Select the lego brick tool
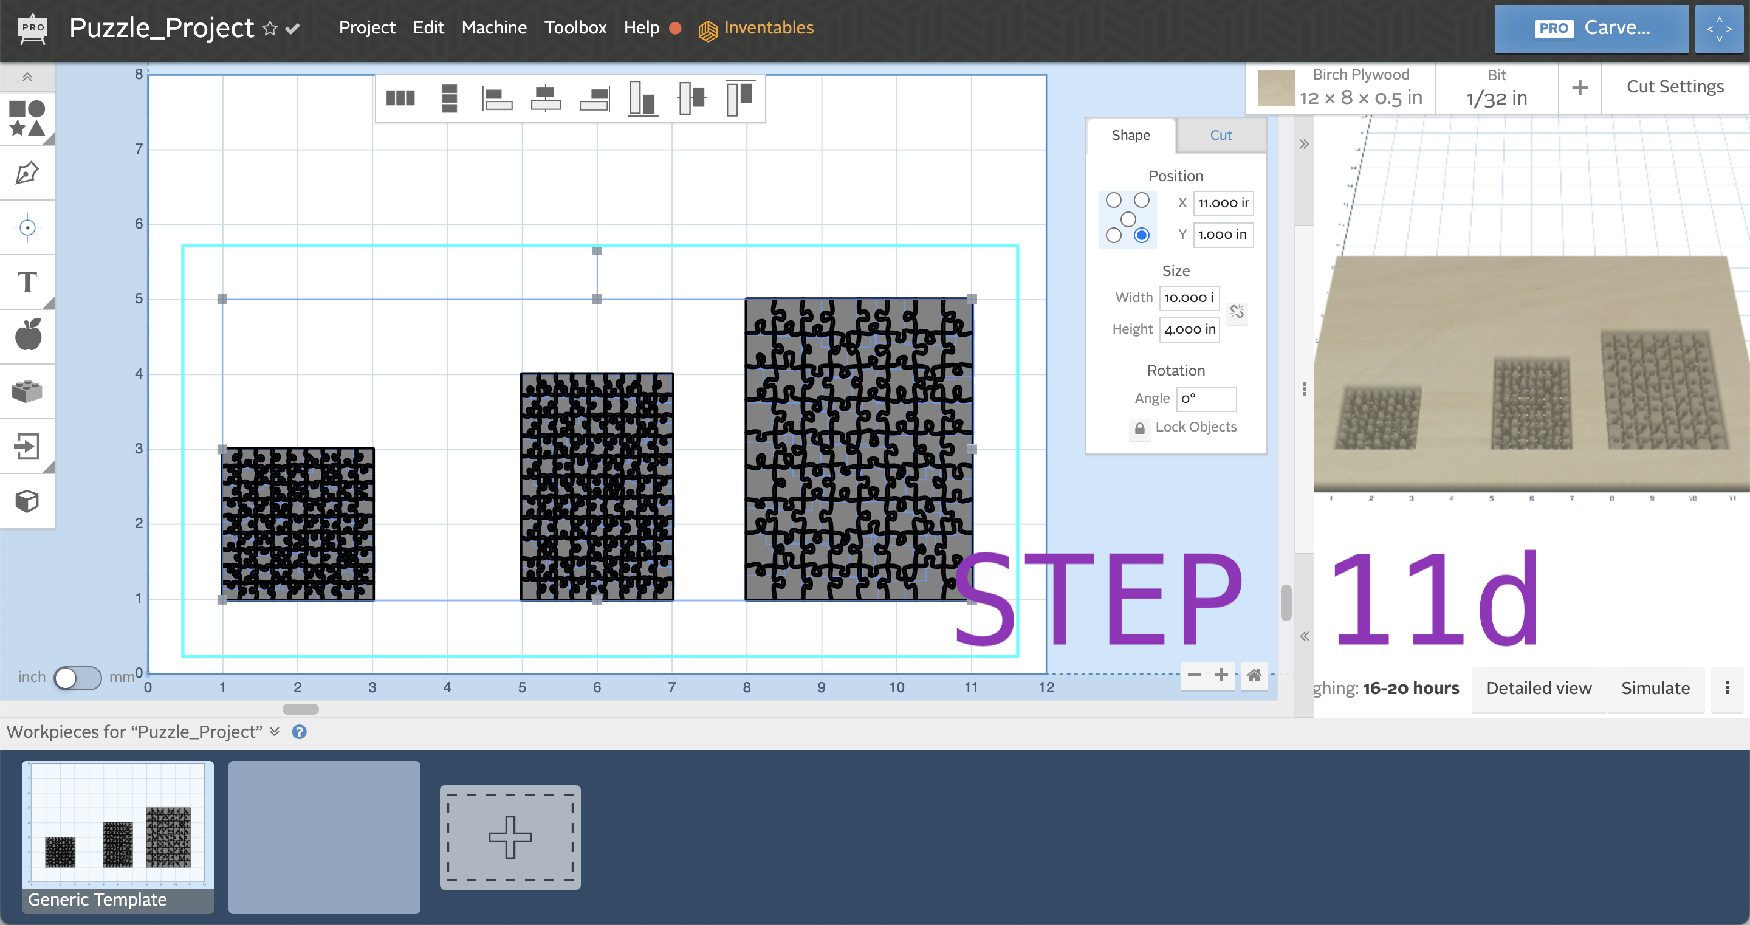This screenshot has width=1750, height=925. point(27,390)
